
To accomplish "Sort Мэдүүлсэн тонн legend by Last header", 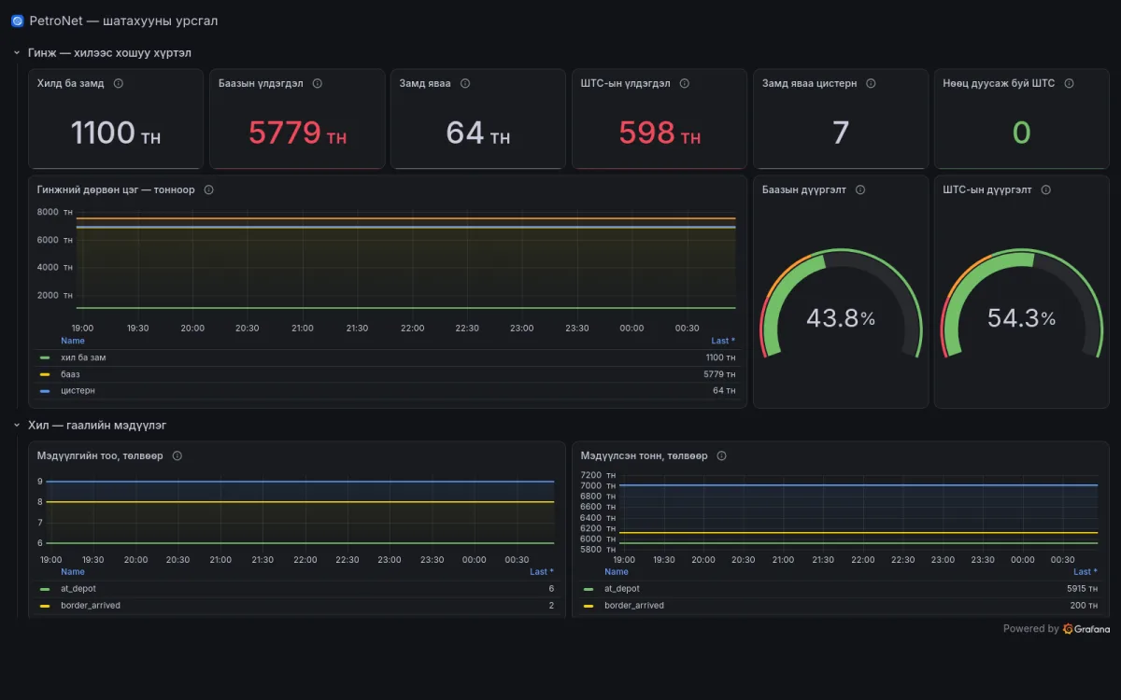I will 1085,571.
